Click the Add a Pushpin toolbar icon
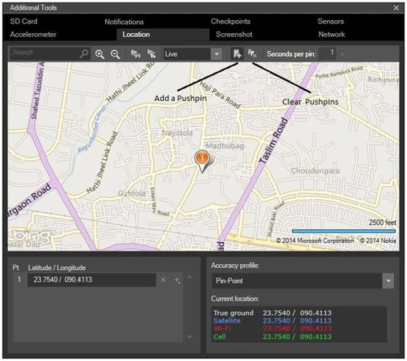The image size is (407, 361). point(237,54)
